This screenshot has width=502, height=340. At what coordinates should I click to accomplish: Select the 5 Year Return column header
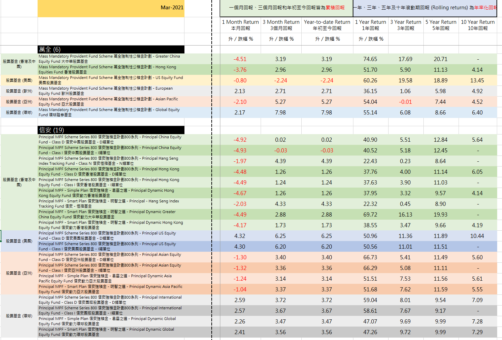[x=441, y=25]
